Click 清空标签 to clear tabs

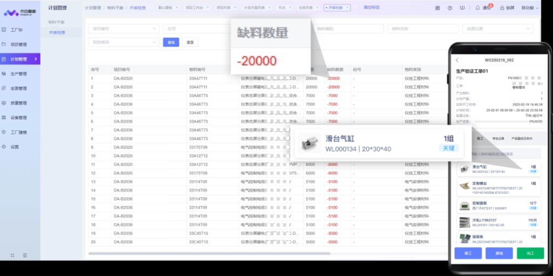372,8
